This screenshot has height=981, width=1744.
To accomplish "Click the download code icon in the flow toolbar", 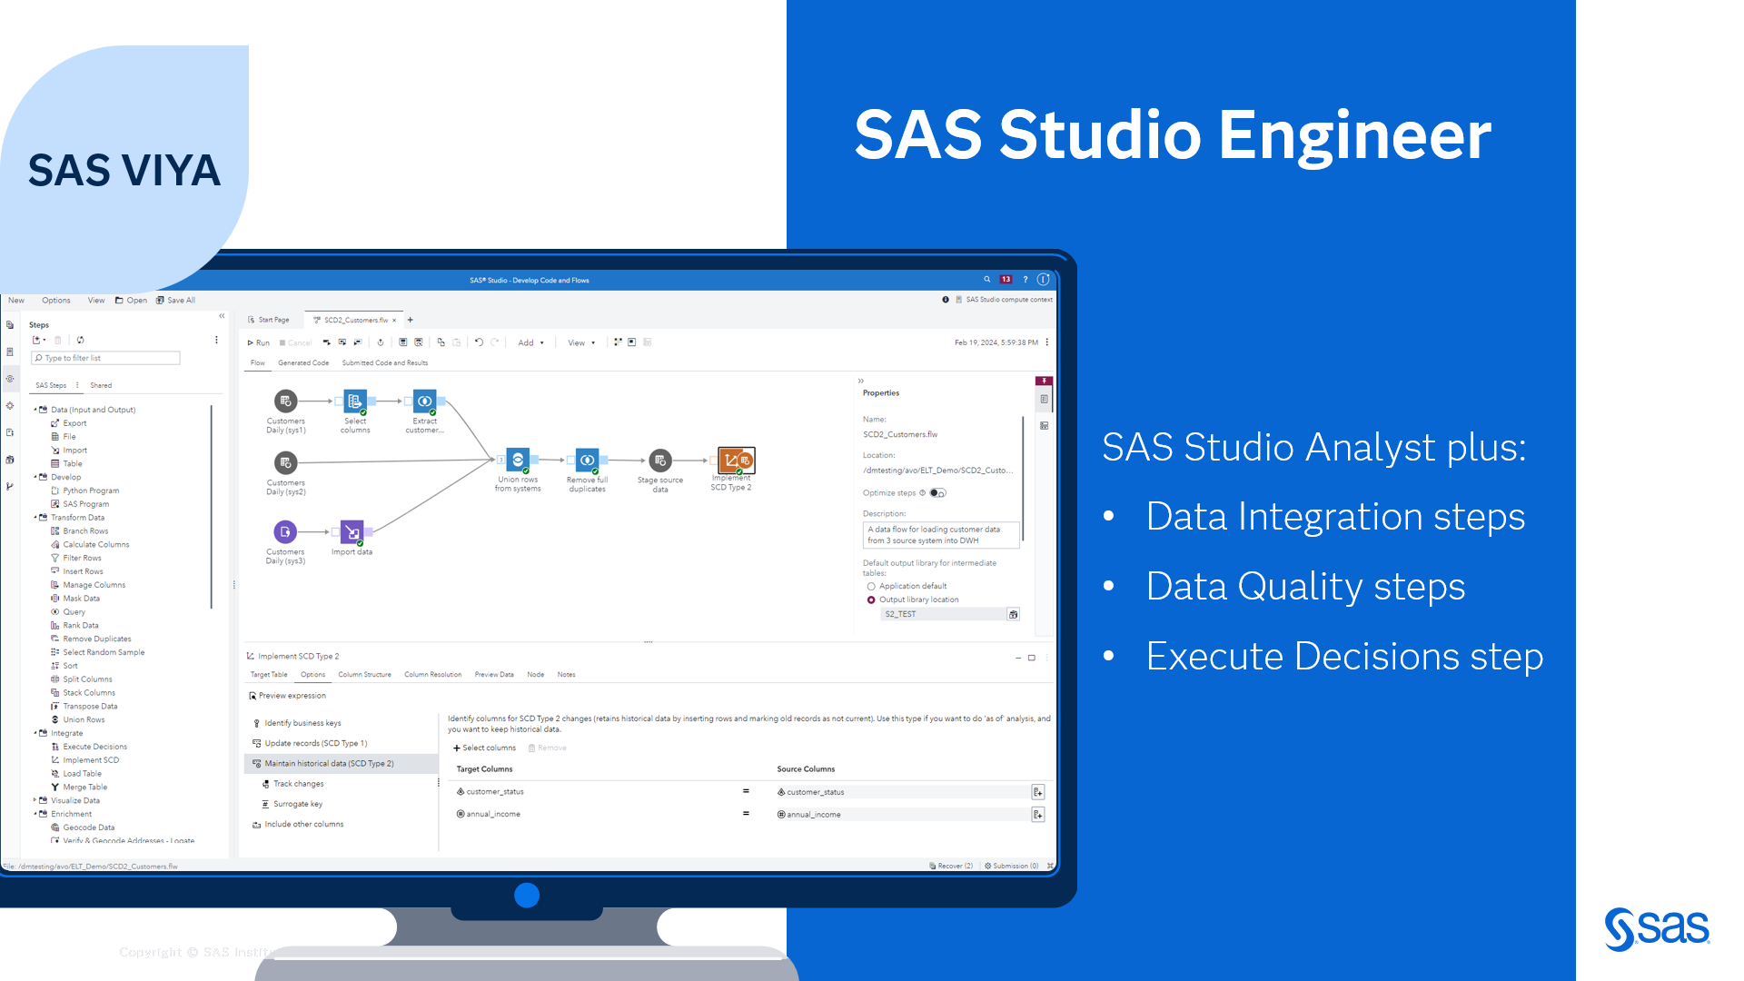I will coord(381,342).
